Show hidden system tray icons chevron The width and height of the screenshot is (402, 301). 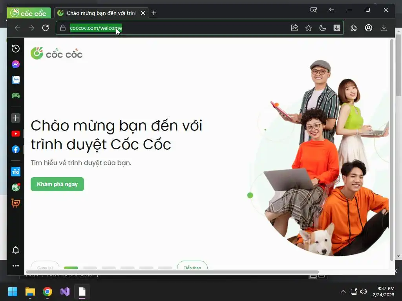pyautogui.click(x=343, y=292)
